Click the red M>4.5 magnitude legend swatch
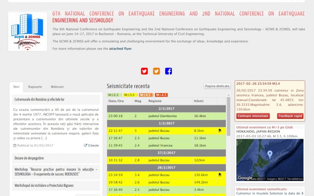This screenshot has height=196, width=314. pyautogui.click(x=161, y=95)
